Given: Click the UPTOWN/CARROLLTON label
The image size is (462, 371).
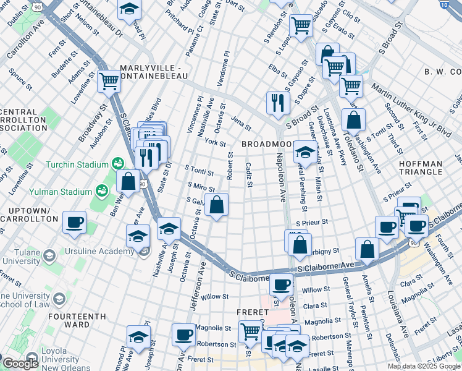Looking at the screenshot, I should point(29,215).
